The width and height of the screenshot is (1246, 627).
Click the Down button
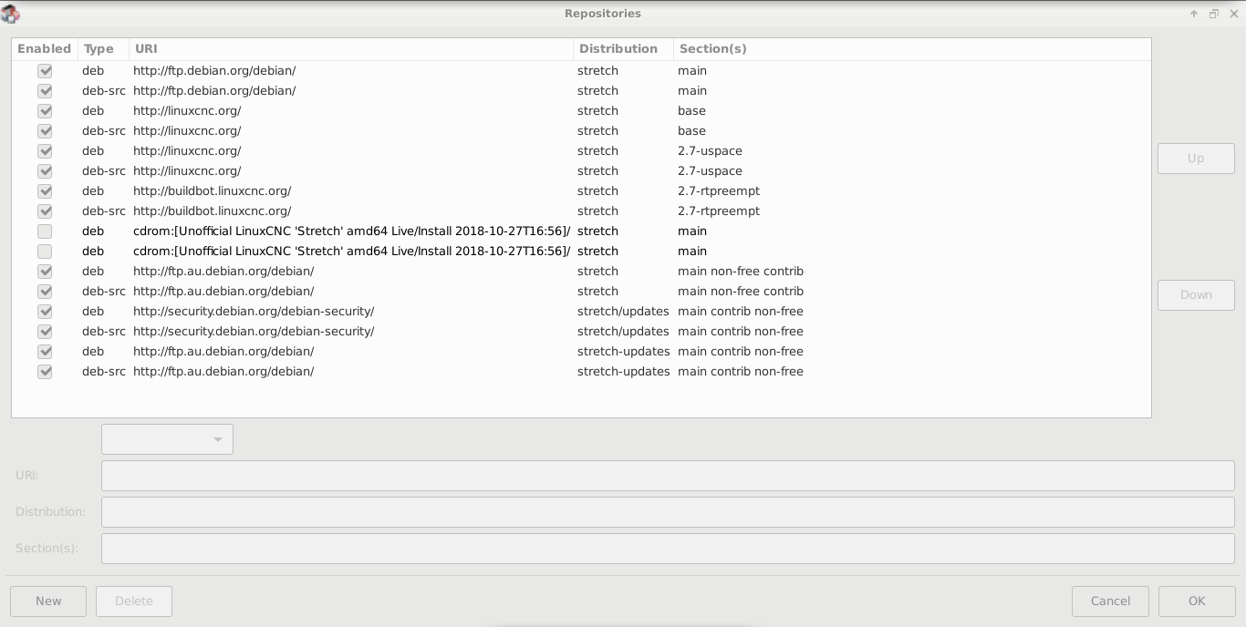[x=1196, y=294]
